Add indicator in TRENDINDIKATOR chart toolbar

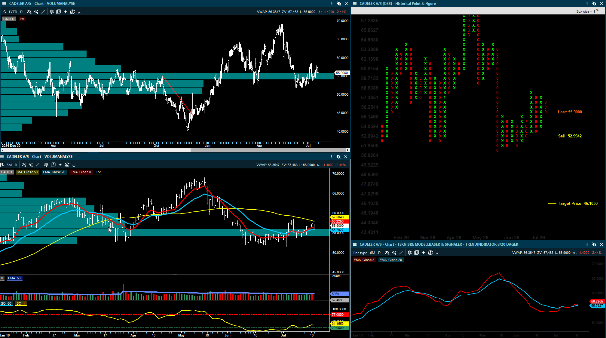click(387, 253)
